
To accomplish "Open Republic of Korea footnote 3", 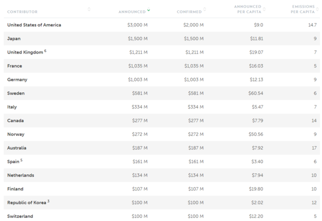I will point(48,201).
